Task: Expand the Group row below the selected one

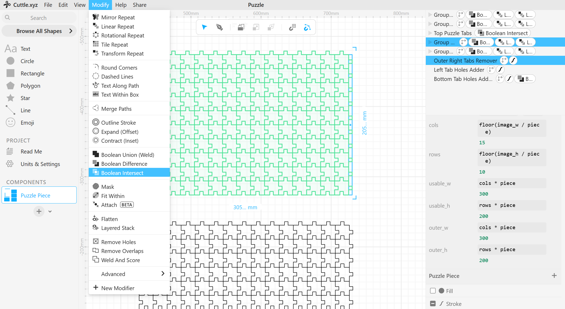Action: point(430,51)
